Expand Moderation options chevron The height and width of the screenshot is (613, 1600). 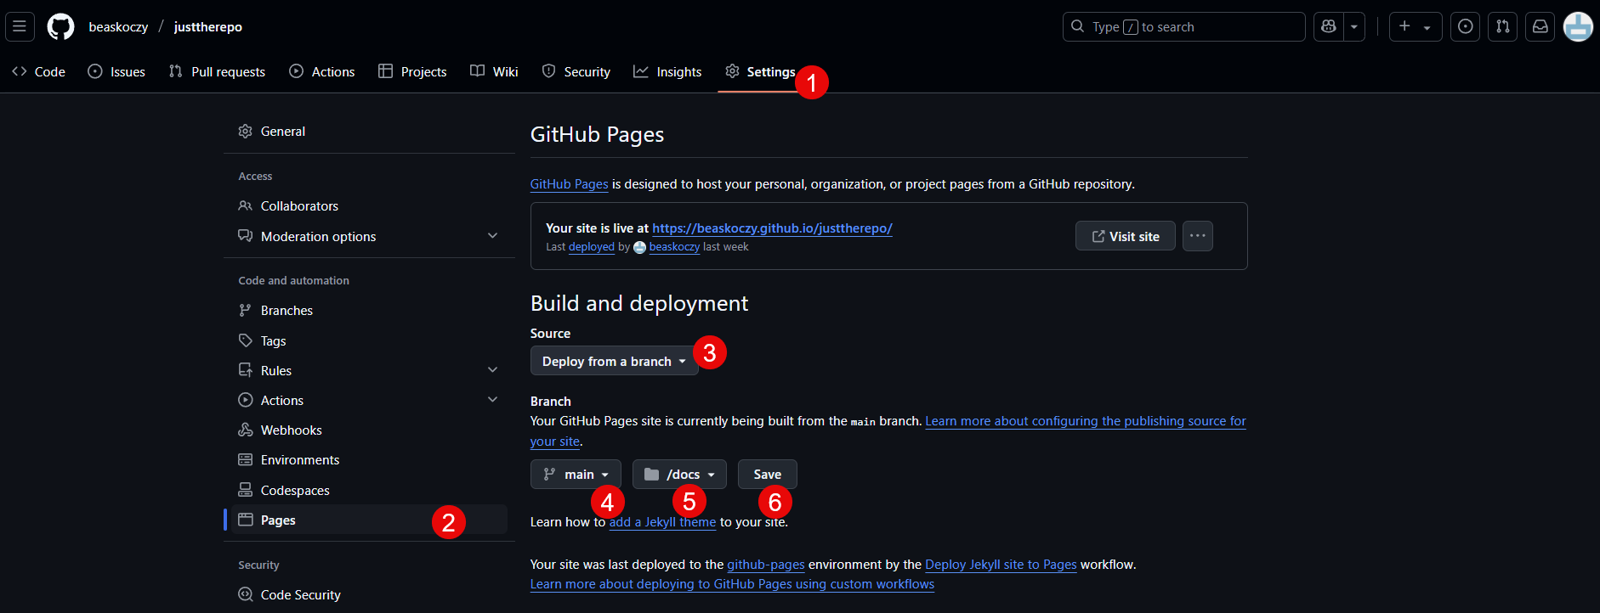(493, 236)
